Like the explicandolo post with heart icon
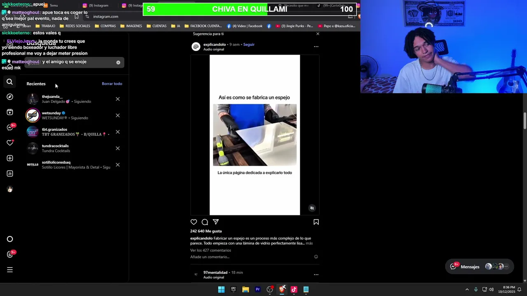The image size is (527, 296). coord(194,222)
